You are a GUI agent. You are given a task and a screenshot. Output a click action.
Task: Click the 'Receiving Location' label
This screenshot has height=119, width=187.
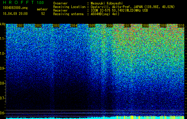tap(69, 7)
